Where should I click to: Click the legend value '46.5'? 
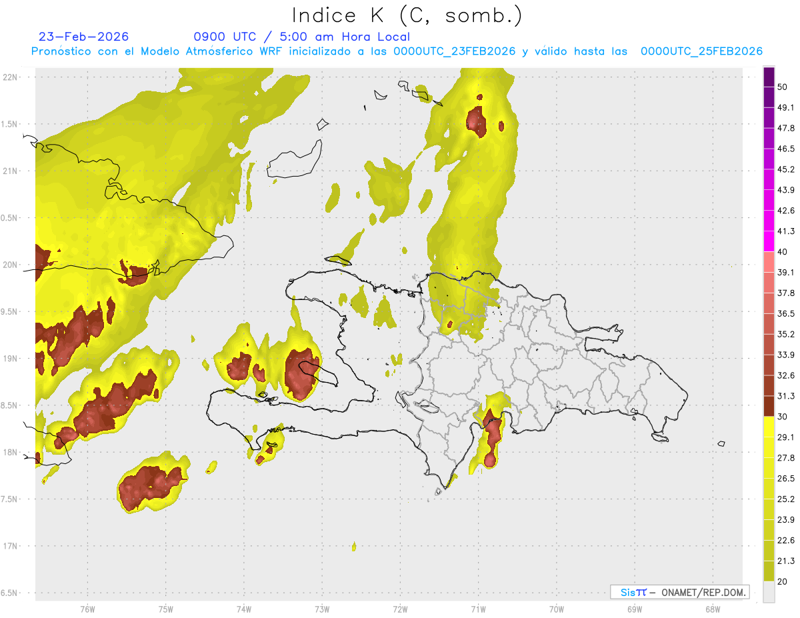click(x=786, y=149)
